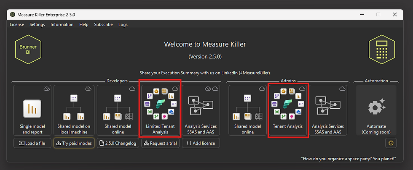The width and height of the screenshot is (413, 170).
Task: Click cloud icon on Admins Analysis Services tile
Action: tap(342, 89)
